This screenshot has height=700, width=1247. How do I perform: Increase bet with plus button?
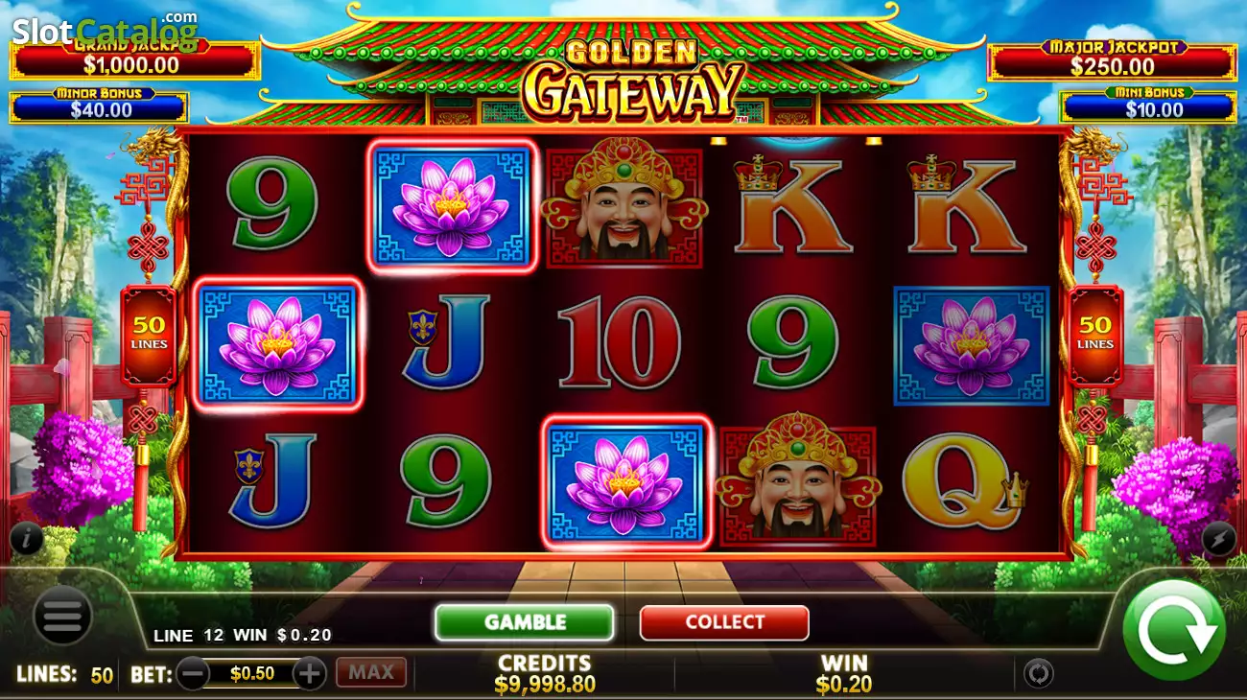point(309,673)
